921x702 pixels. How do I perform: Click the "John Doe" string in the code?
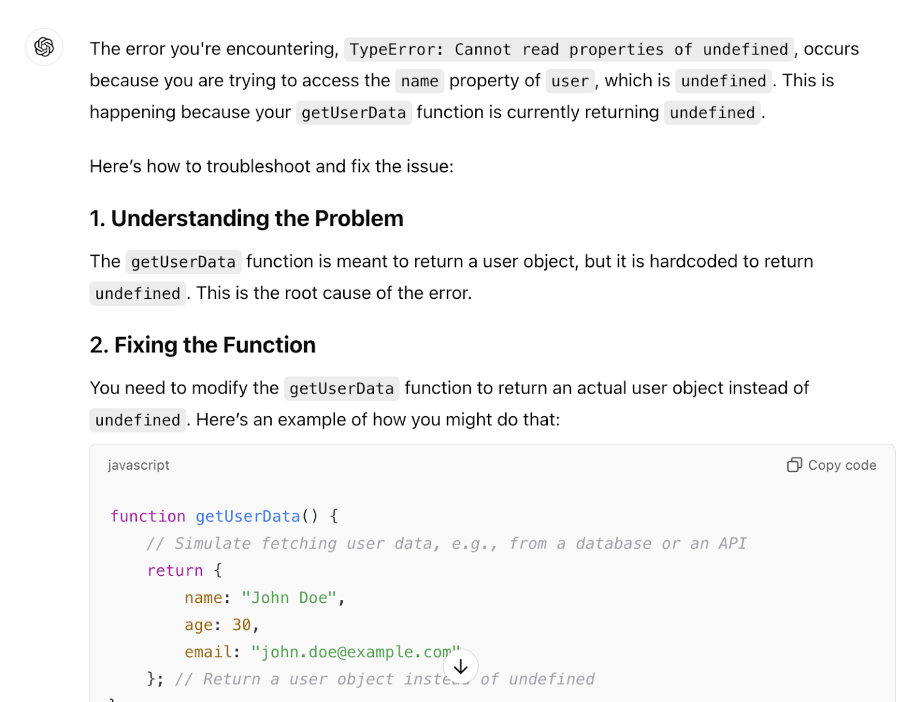pos(290,598)
